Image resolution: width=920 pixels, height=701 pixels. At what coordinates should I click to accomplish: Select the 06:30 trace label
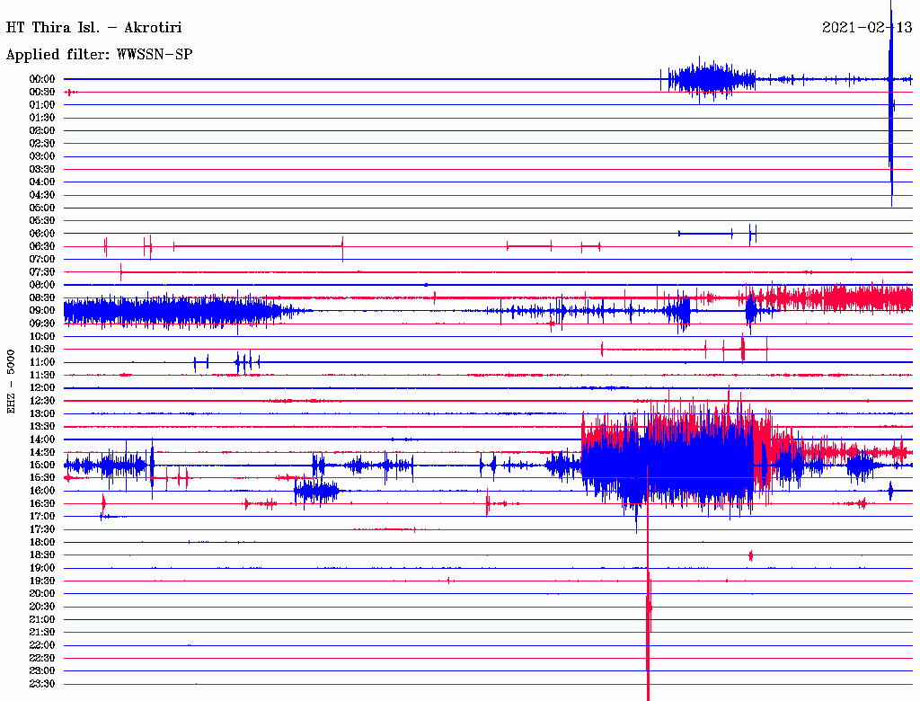click(42, 246)
